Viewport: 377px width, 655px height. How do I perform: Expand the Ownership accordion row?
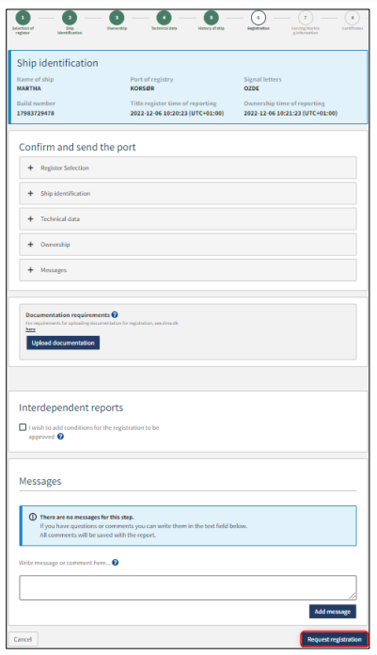pos(188,245)
